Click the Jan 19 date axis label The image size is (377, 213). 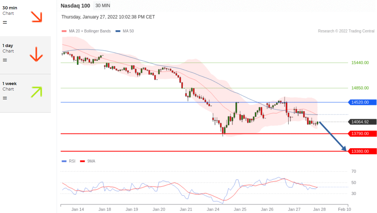(132, 209)
